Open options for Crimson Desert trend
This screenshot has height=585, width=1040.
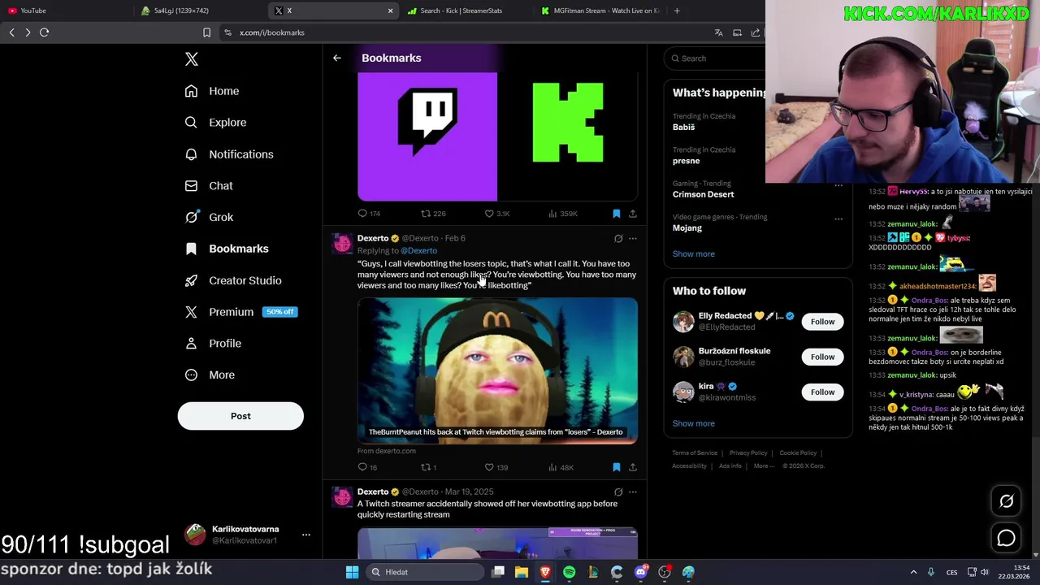pyautogui.click(x=838, y=185)
